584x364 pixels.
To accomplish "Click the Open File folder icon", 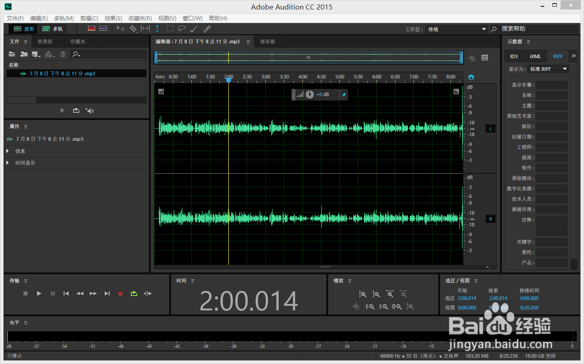I will (12, 54).
